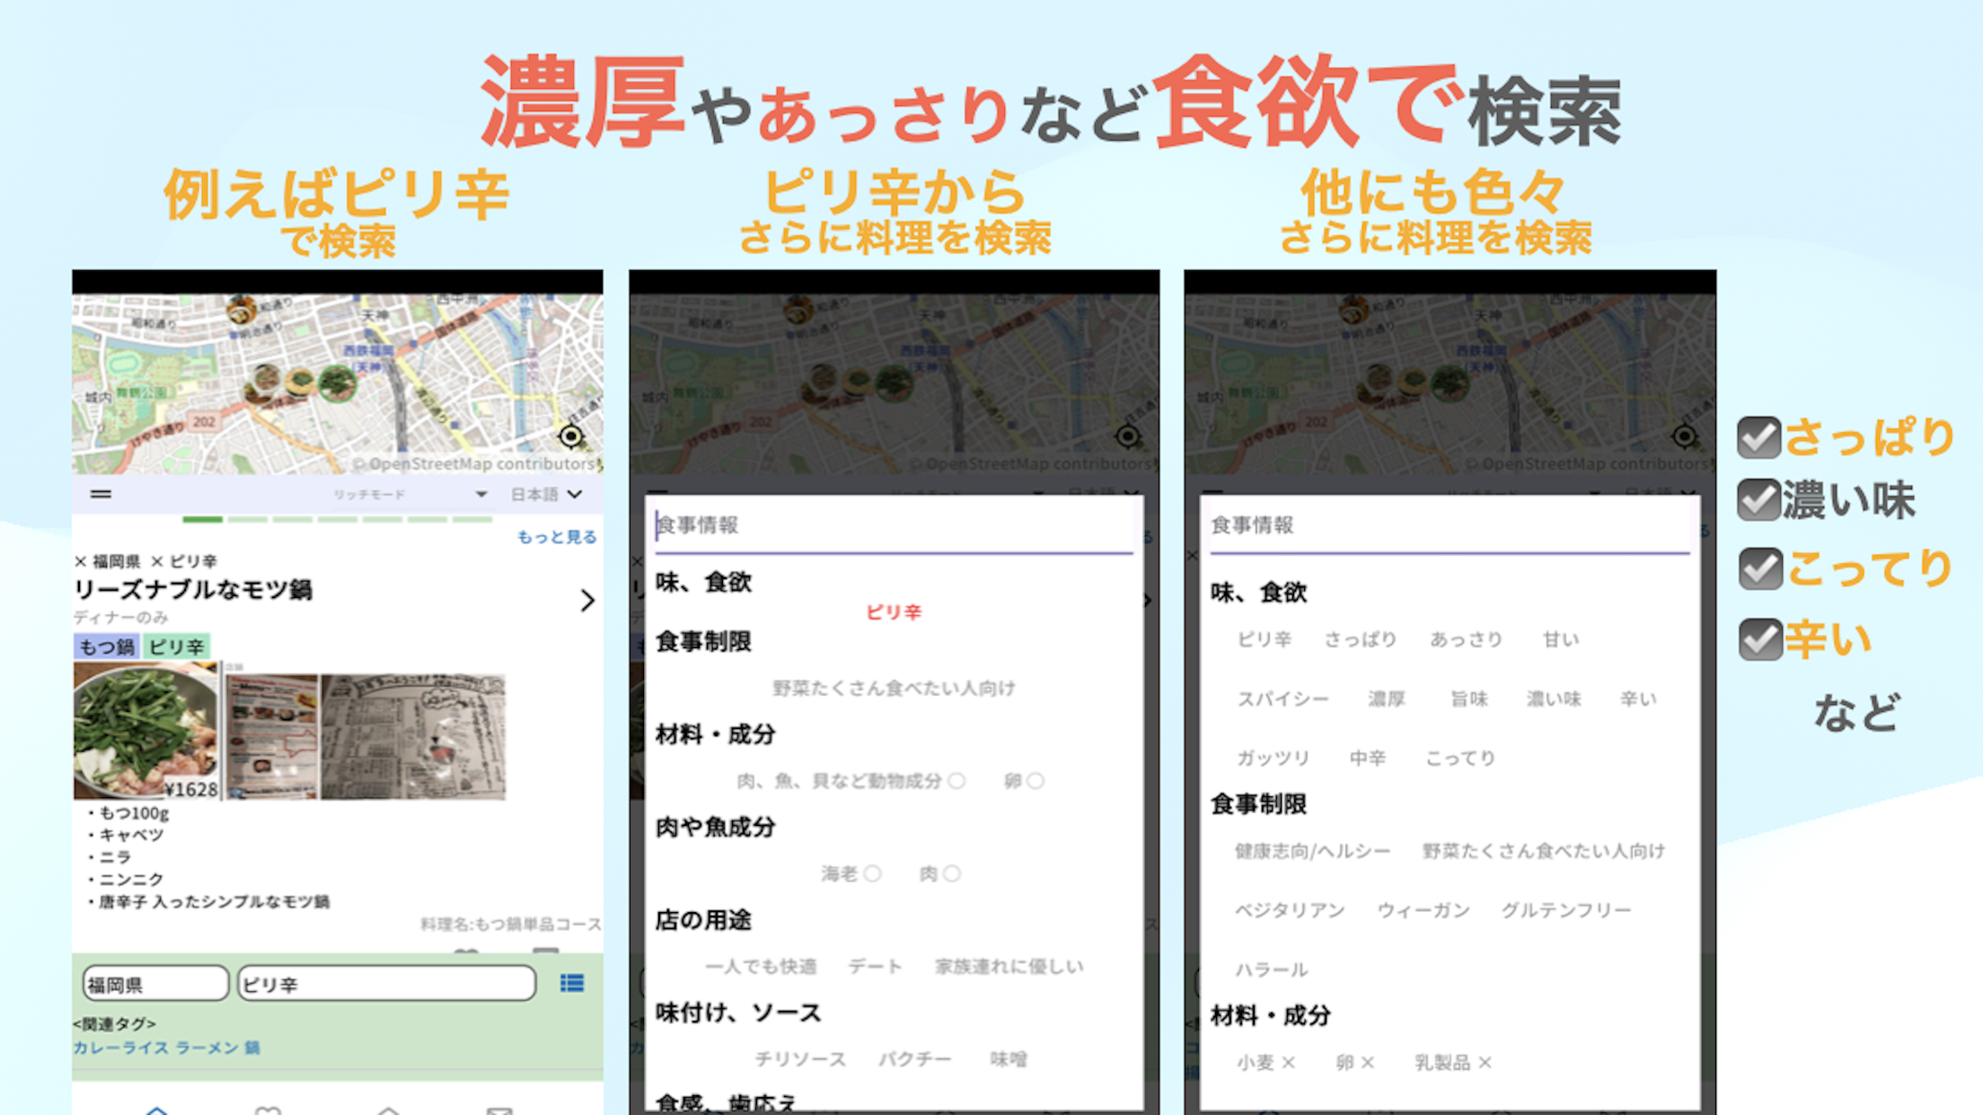Image resolution: width=1983 pixels, height=1115 pixels.
Task: Click the もっと見る link
Action: 557,537
